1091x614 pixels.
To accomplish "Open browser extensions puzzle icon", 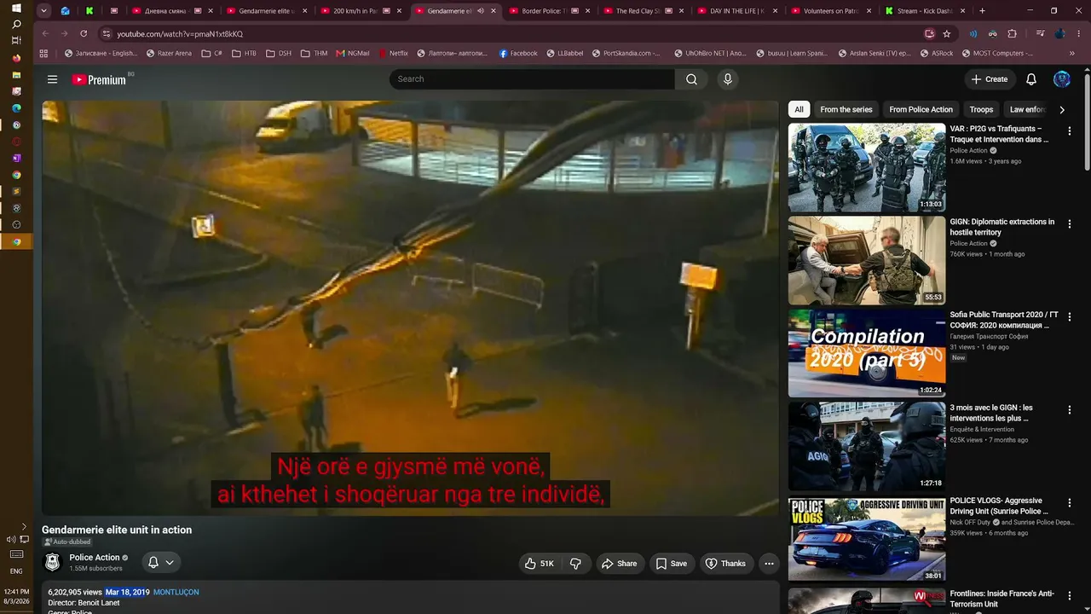I will pos(1012,33).
